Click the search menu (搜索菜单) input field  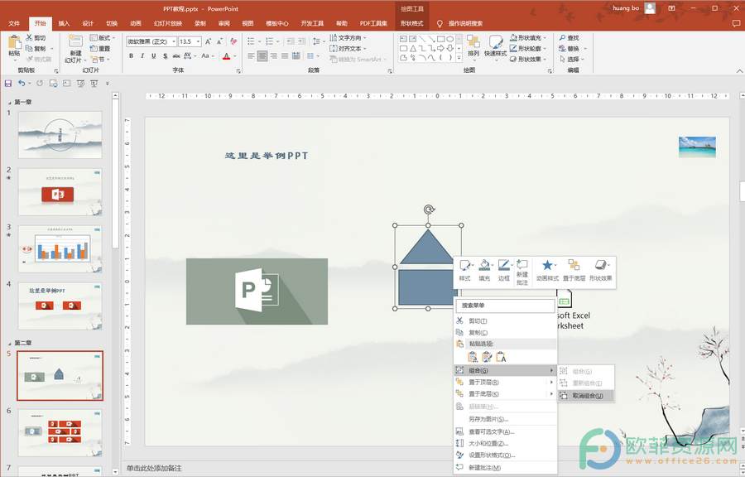[506, 306]
